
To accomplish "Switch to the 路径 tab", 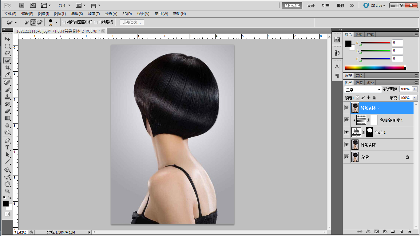I will 370,83.
